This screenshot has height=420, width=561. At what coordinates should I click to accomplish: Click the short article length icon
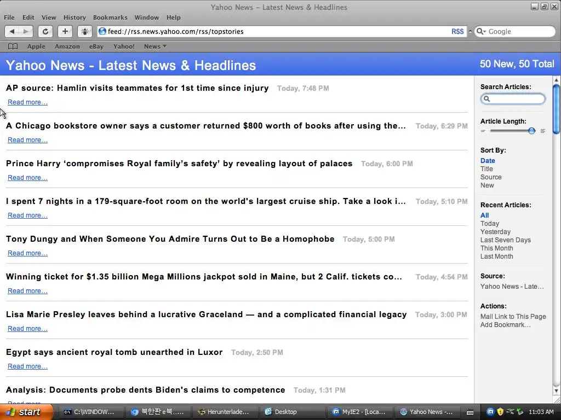point(483,131)
